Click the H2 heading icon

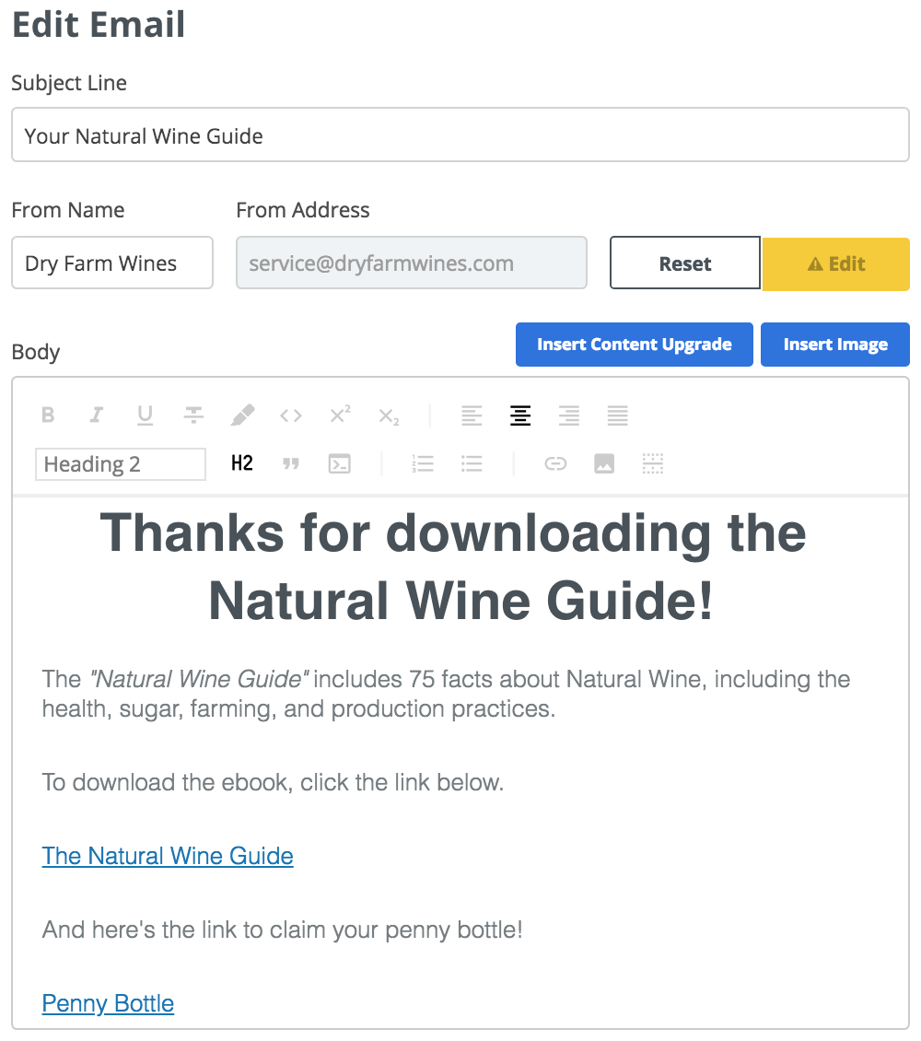pos(242,462)
